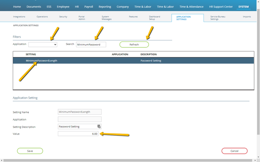Screen dimensions: 260x162
Task: Click the Search field containing MinimumPassword
Action: pyautogui.click(x=91, y=45)
